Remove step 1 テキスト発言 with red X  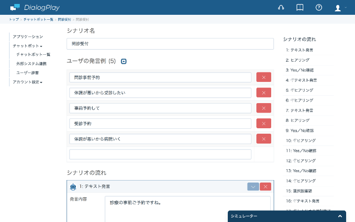[x=265, y=186]
